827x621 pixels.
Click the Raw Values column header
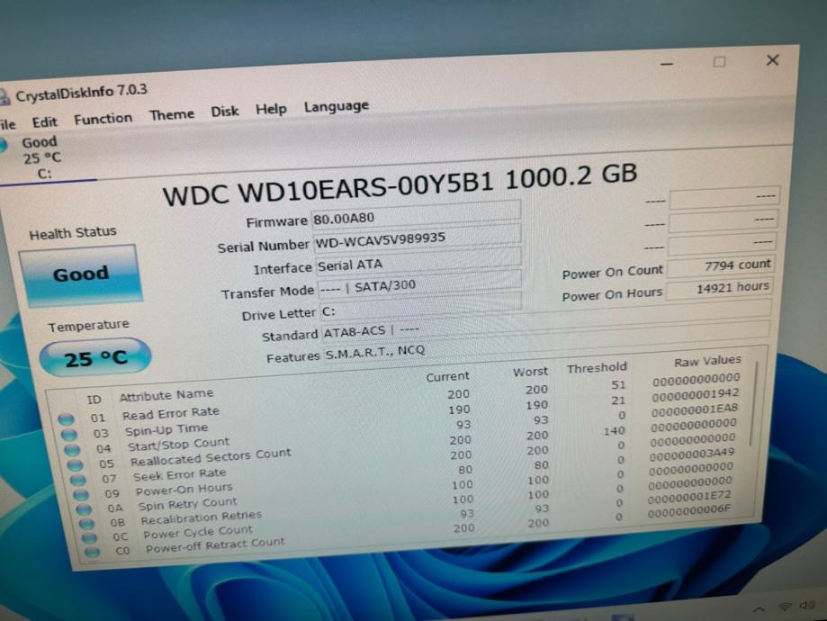(707, 362)
